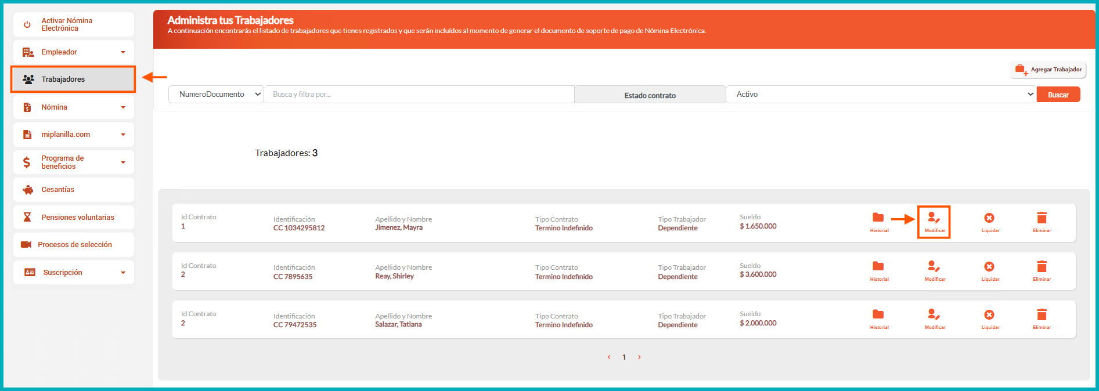The width and height of the screenshot is (1099, 391).
Task: Expand the Nómina sidebar menu
Action: tap(74, 107)
